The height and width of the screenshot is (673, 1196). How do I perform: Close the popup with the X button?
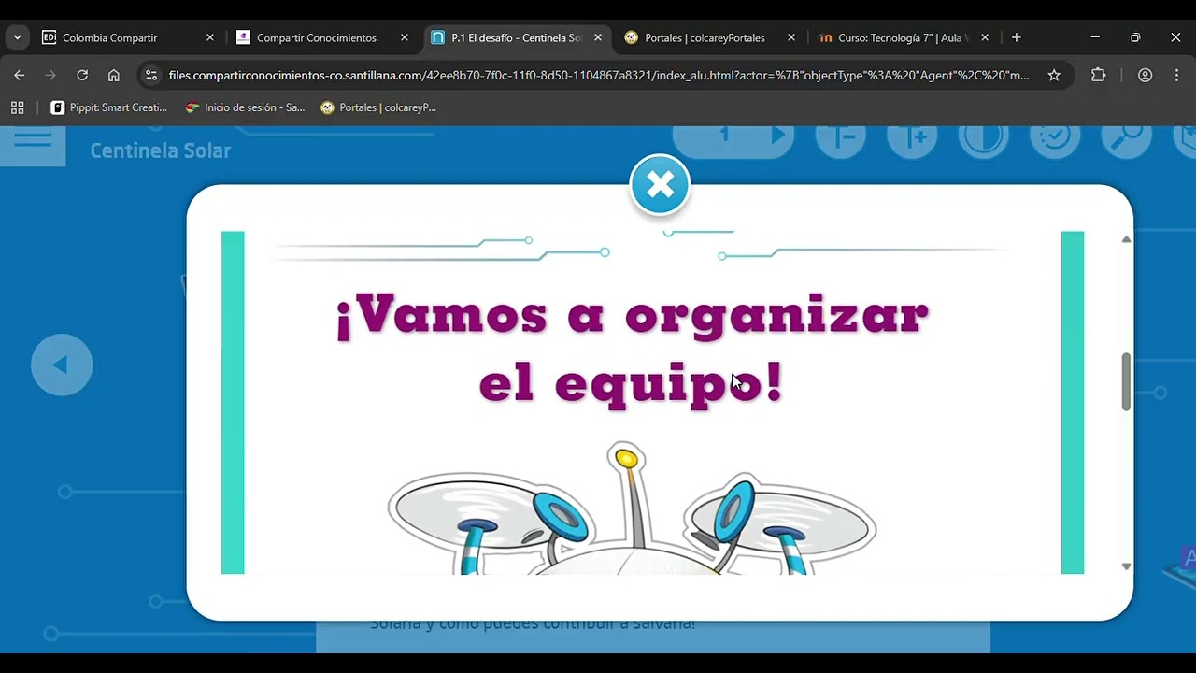coord(660,185)
